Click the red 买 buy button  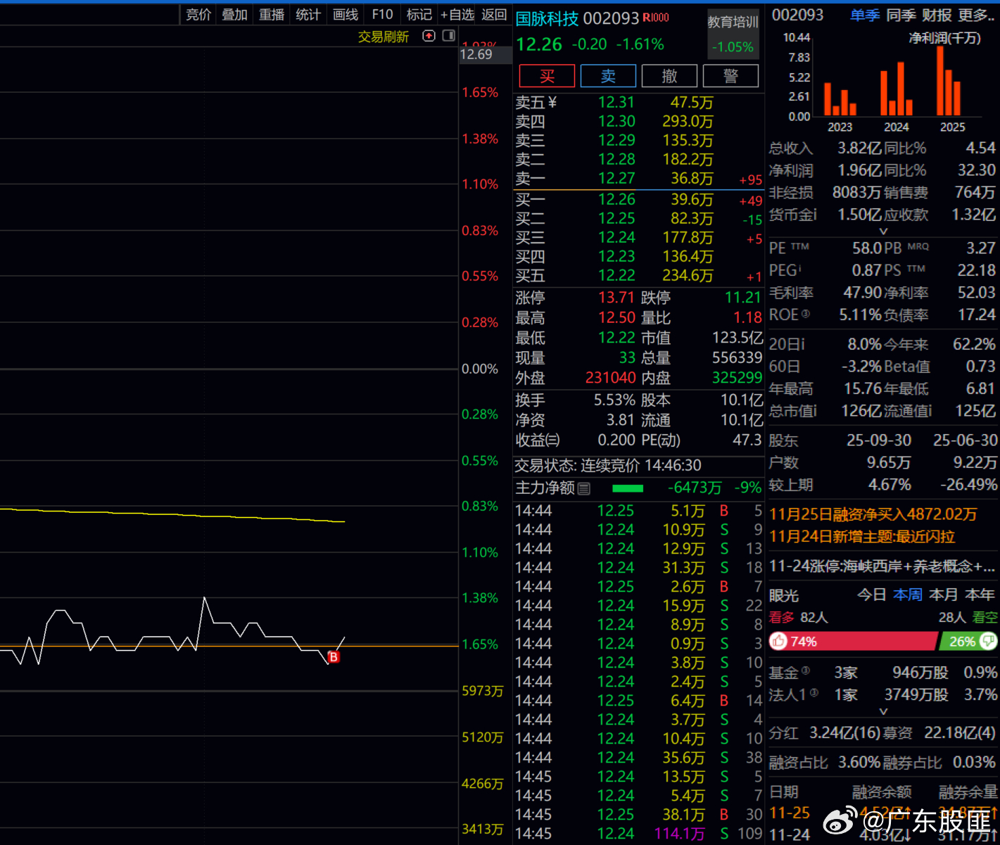[x=547, y=76]
